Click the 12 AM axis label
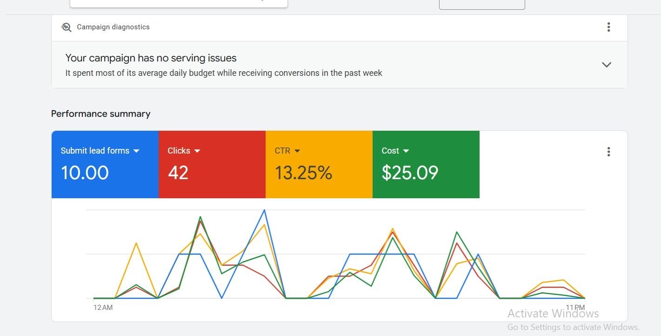 pos(103,308)
